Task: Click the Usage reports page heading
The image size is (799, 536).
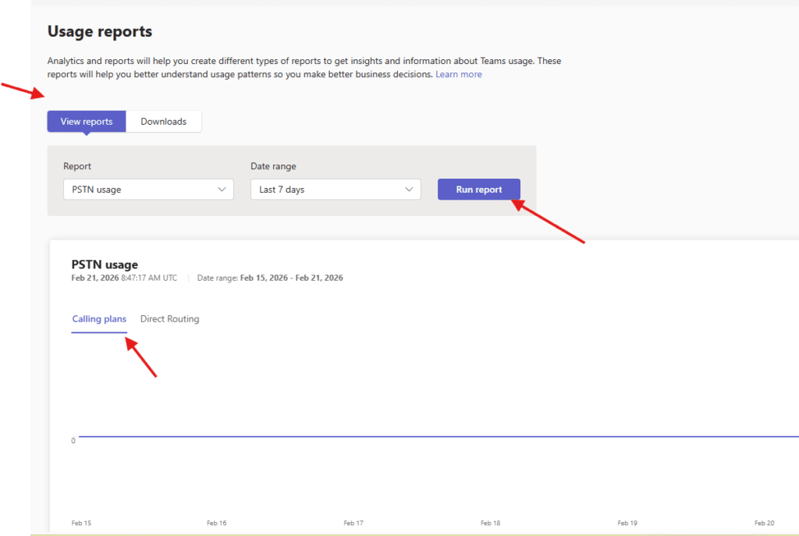Action: coord(100,32)
